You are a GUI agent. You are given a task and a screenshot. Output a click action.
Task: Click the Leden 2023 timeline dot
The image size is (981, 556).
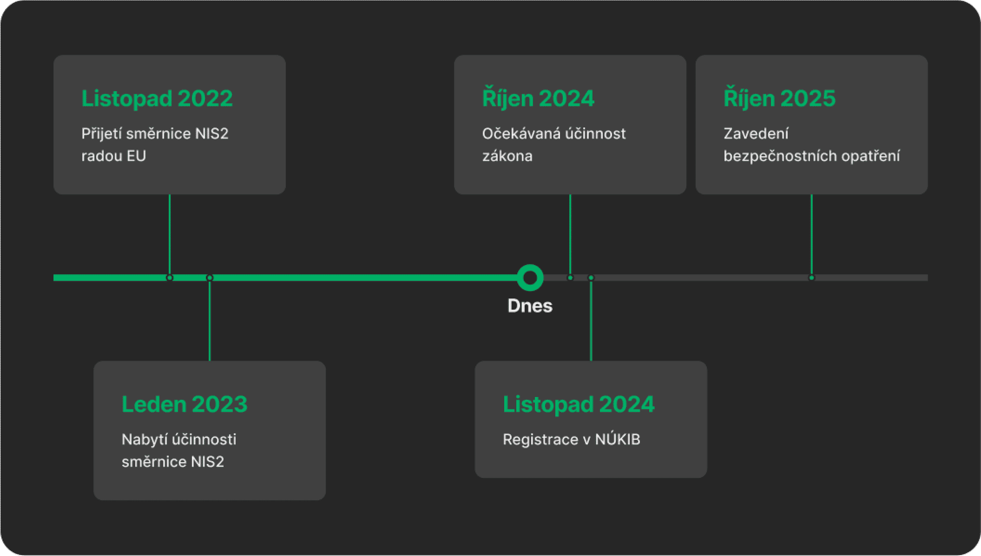point(210,278)
